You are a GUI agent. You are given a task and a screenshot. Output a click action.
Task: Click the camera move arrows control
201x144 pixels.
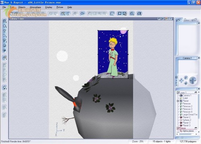tap(181, 80)
